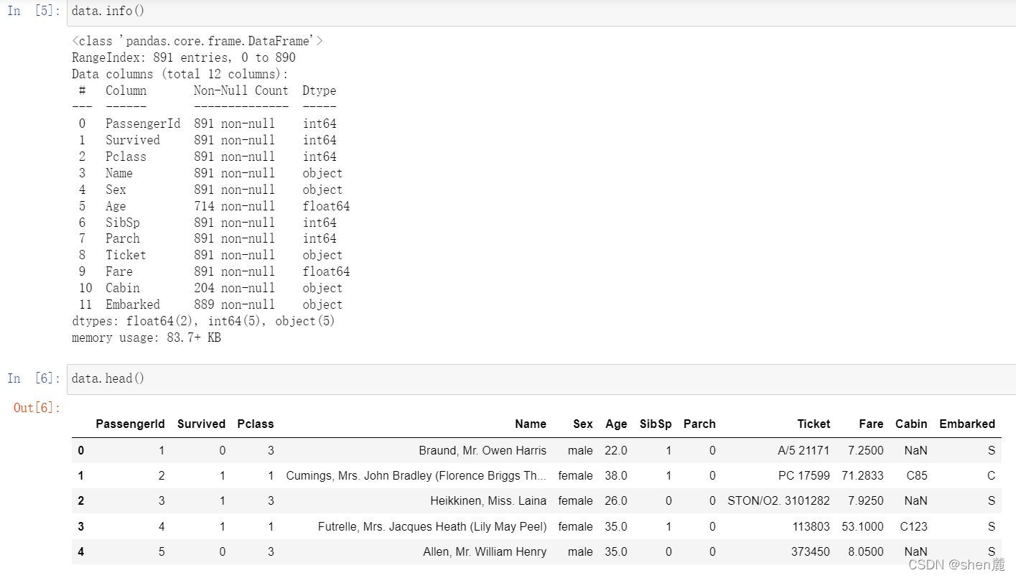The image size is (1016, 578).
Task: Click the data.info() code cell input
Action: [x=541, y=12]
